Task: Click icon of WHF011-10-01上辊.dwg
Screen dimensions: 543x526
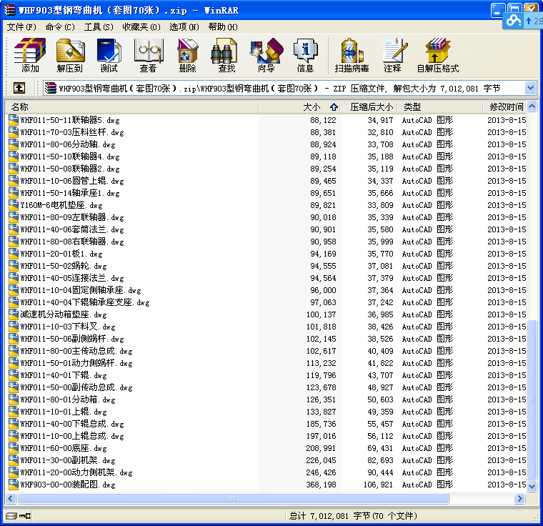Action: coord(14,412)
